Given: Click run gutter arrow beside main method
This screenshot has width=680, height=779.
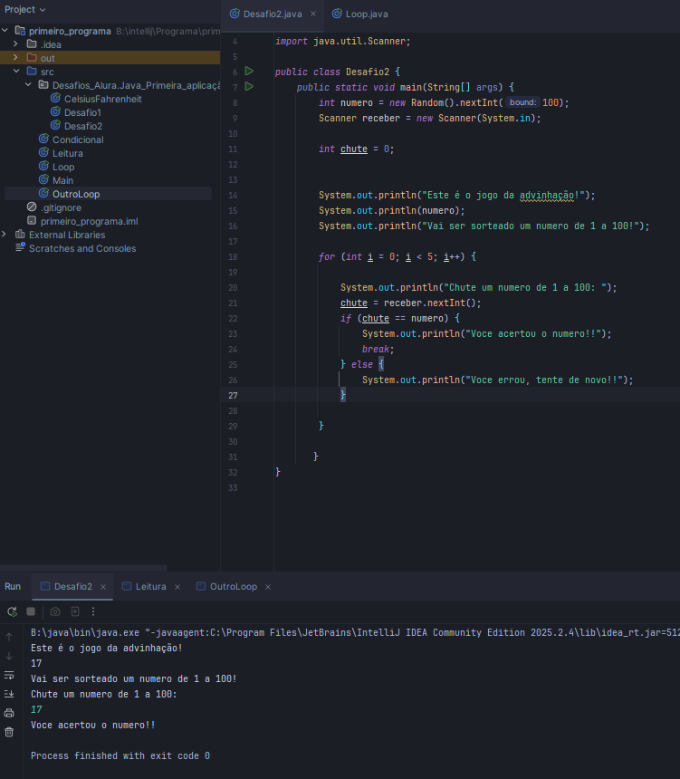Looking at the screenshot, I should click(249, 87).
